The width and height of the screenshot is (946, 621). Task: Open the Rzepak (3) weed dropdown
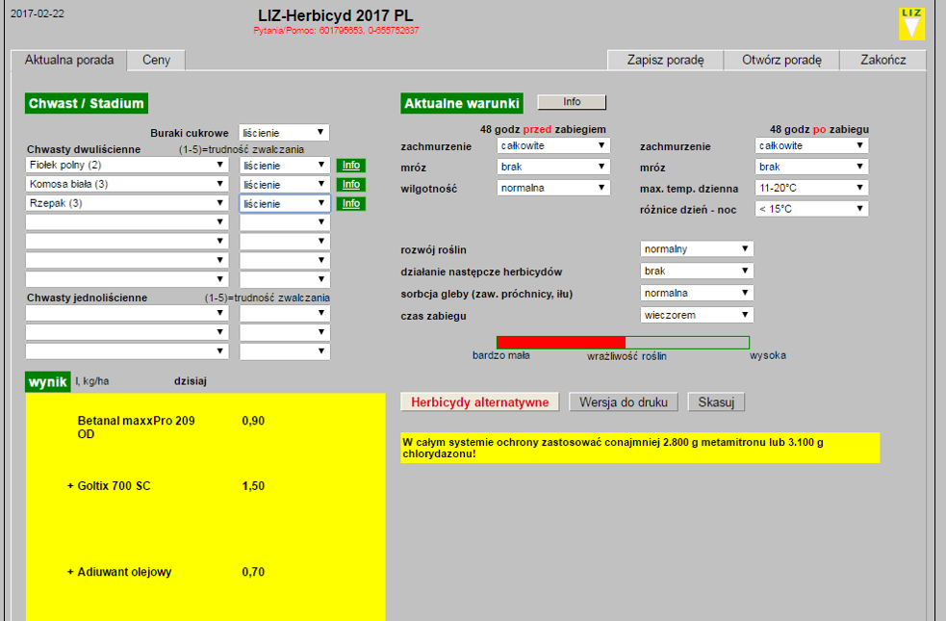(x=127, y=203)
